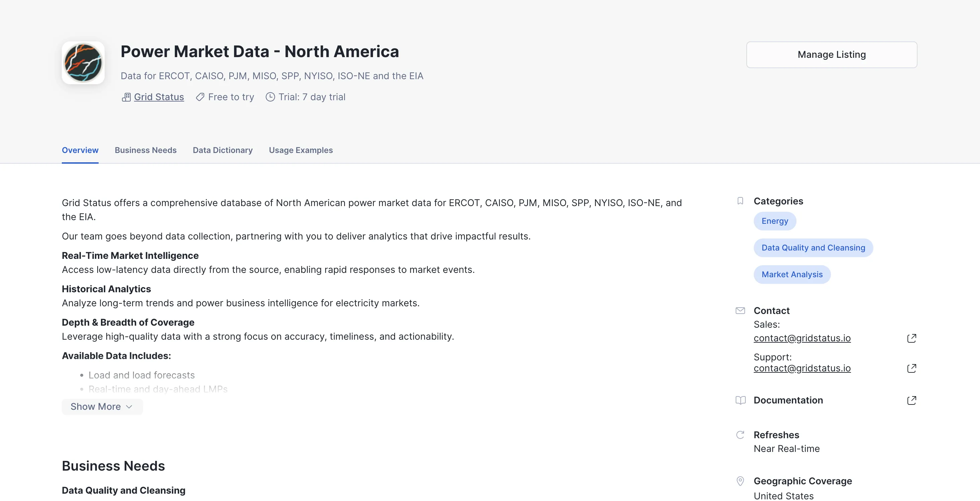Open the Data Dictionary tab
Image resolution: width=980 pixels, height=501 pixels.
(x=223, y=150)
